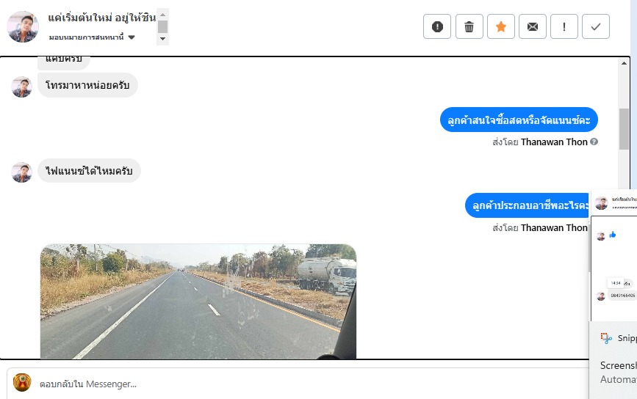Click the trash delete conversation icon
637x399 pixels.
click(469, 26)
